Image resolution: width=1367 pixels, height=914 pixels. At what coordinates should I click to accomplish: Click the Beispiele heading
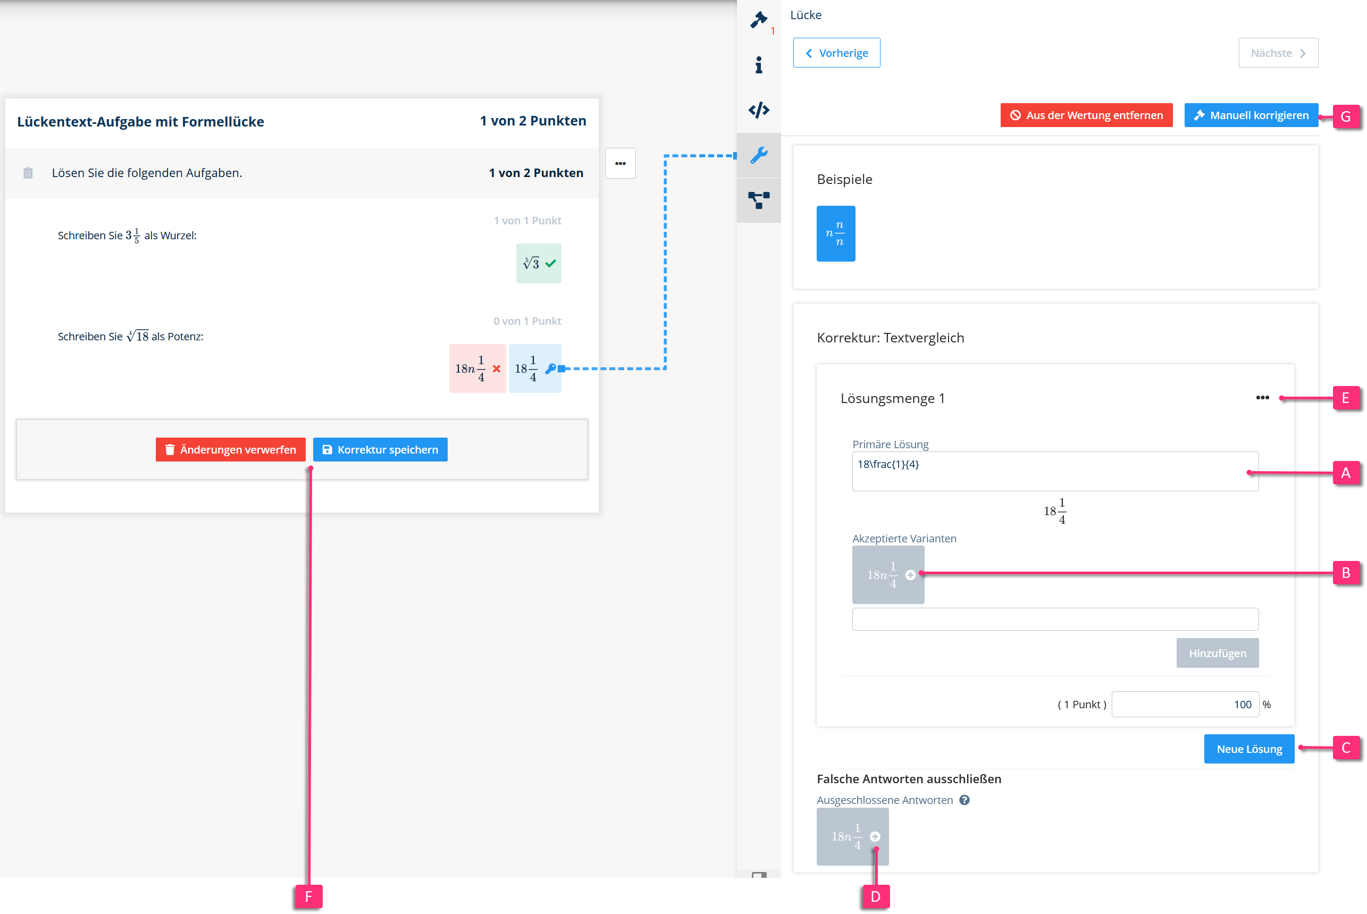[844, 179]
